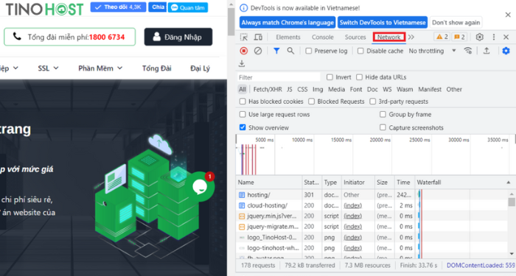
Task: Click the warnings counter badge
Action: coord(442,37)
